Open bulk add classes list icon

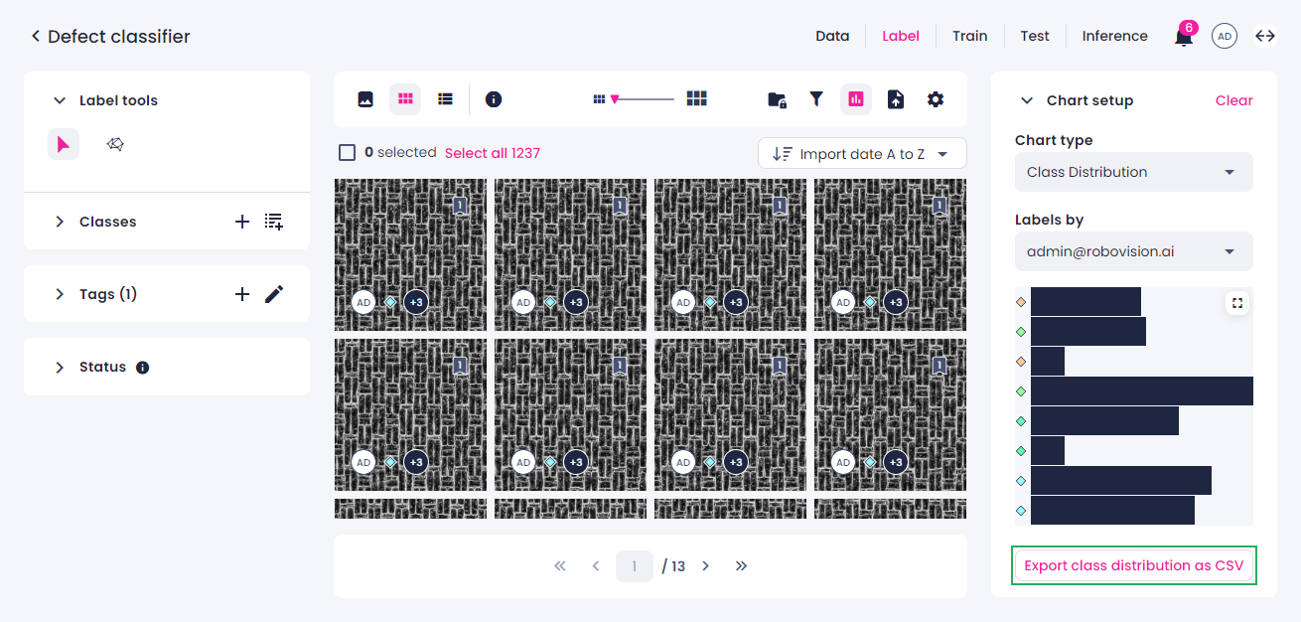(274, 222)
